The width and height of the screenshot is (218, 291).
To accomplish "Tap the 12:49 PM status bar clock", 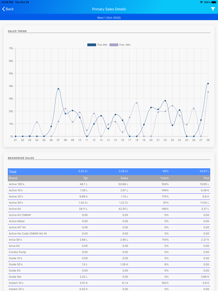I will coord(7,2).
